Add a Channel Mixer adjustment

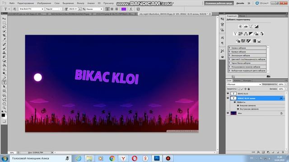pyautogui.click(x=261, y=34)
